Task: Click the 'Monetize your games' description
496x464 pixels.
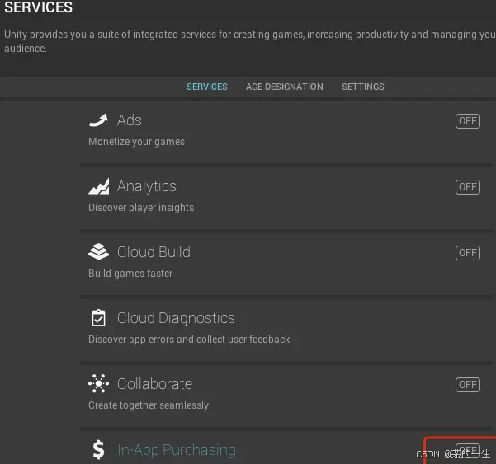Action: 137,142
